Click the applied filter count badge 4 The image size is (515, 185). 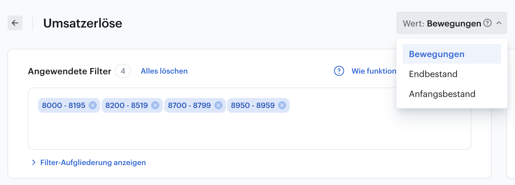123,71
